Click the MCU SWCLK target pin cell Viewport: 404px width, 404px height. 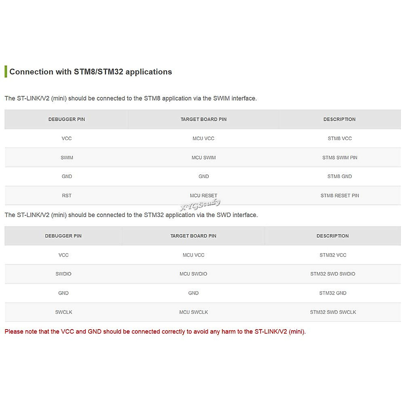(x=194, y=312)
